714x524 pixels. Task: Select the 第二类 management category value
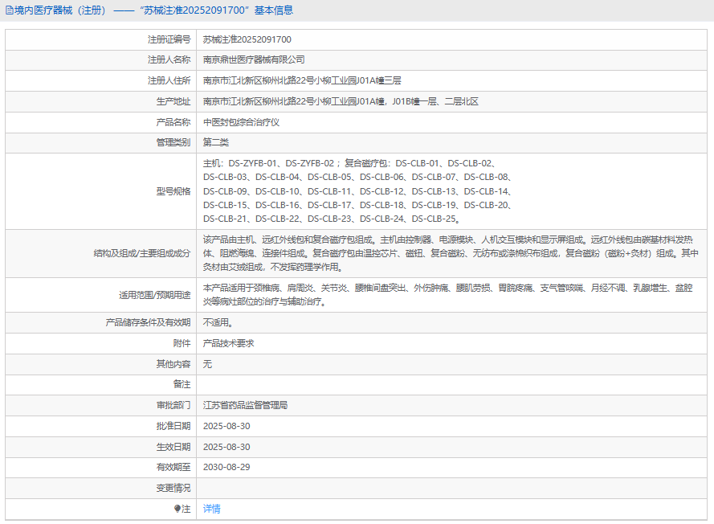(x=216, y=142)
